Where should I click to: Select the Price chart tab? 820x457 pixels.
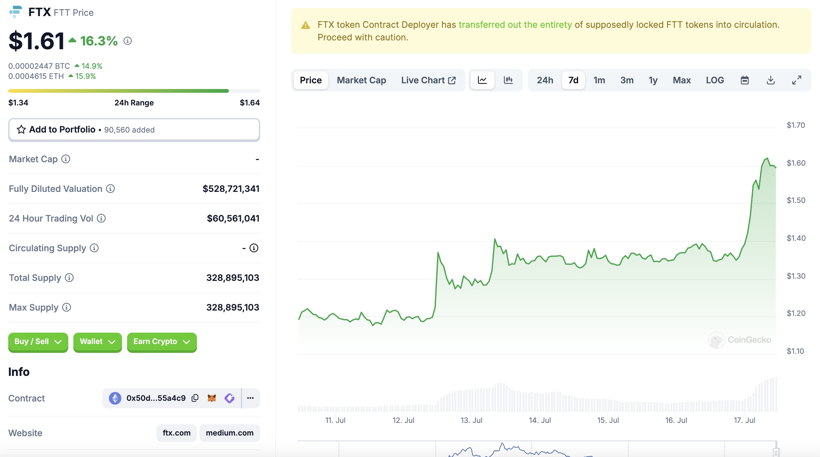click(311, 80)
